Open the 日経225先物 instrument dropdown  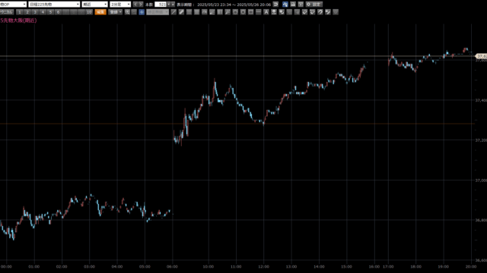(54, 5)
